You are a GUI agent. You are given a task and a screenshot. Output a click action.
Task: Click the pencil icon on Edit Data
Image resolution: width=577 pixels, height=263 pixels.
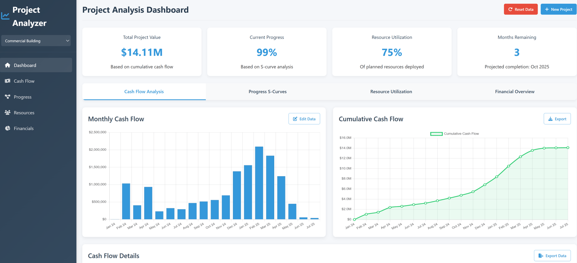pos(295,119)
